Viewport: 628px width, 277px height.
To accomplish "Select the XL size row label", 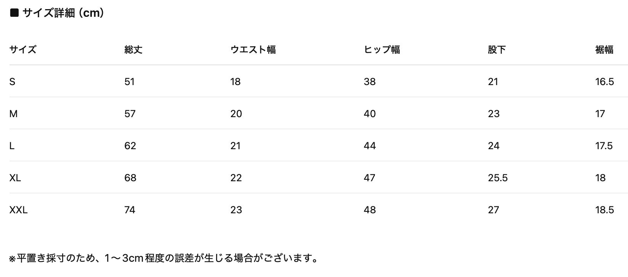I will 15,178.
